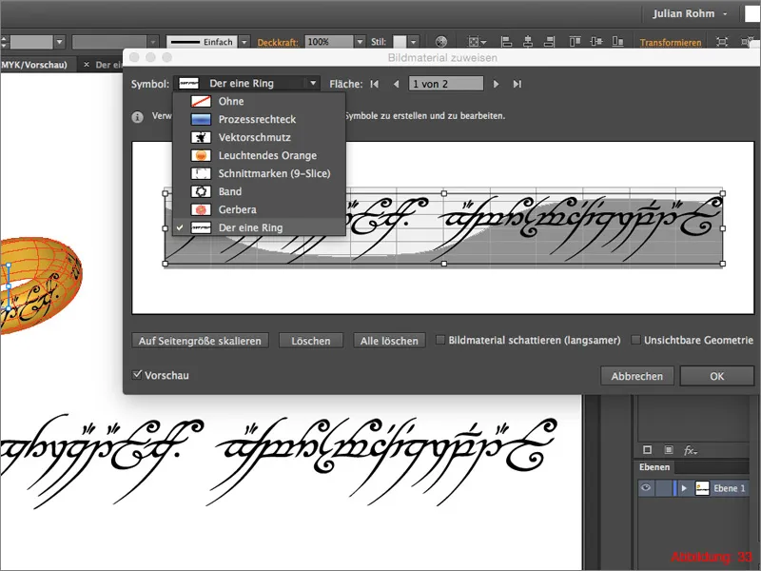
Task: Select Gerbera symbol in list
Action: coord(259,209)
